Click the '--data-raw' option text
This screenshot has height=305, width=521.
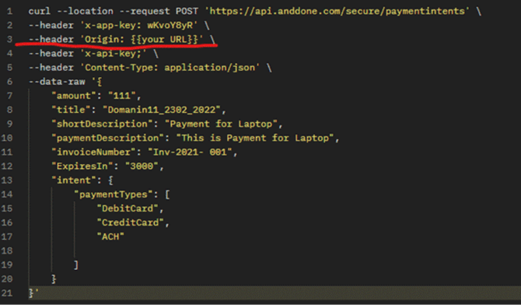pos(57,82)
